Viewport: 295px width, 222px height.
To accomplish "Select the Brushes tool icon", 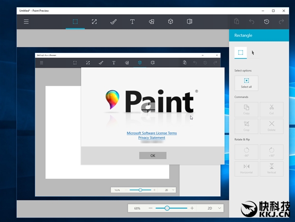I will pos(113,22).
